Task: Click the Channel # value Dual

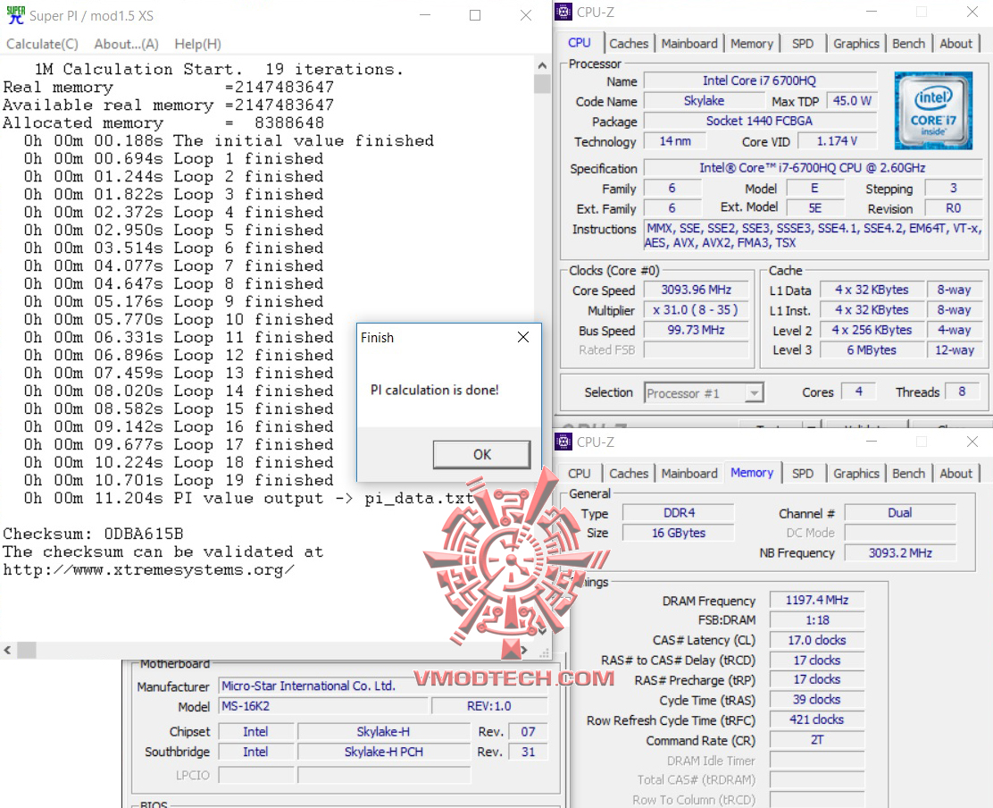Action: click(899, 513)
